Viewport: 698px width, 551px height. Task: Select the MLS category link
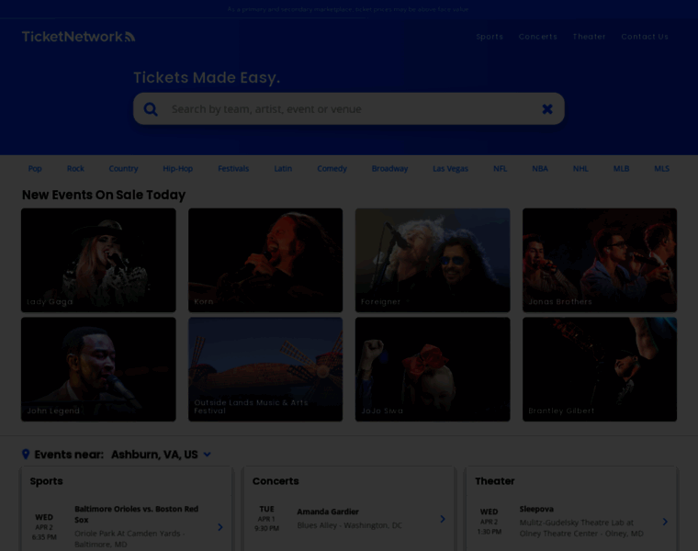tap(661, 169)
